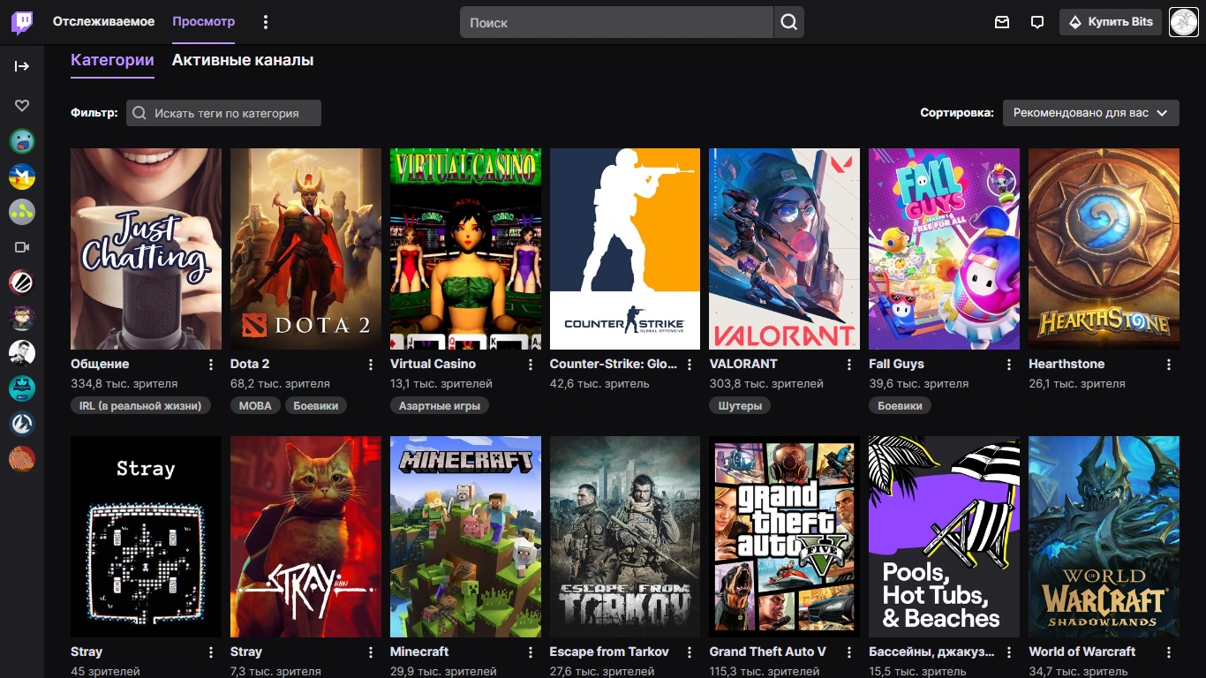
Task: Click the Купить Bits button
Action: point(1111,22)
